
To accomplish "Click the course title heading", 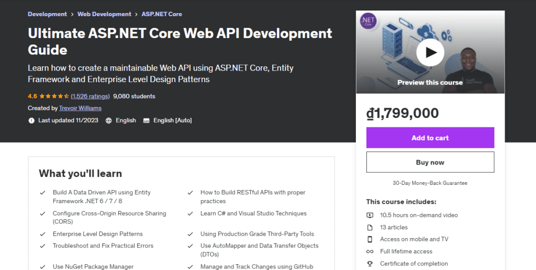I will pos(180,41).
